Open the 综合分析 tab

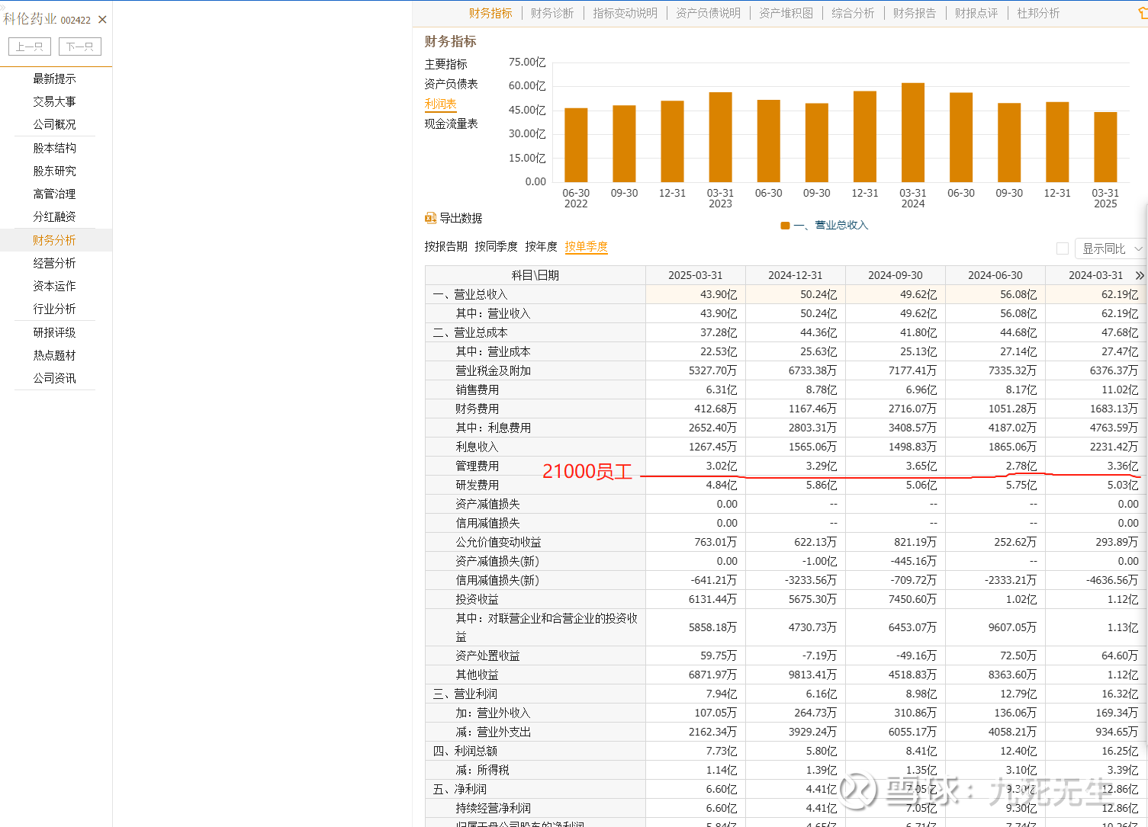(853, 13)
